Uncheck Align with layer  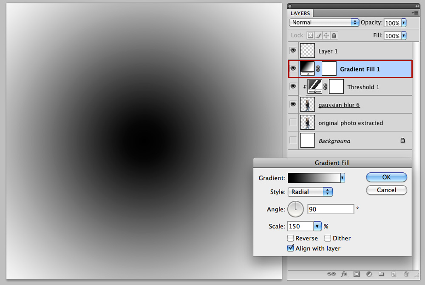[291, 248]
